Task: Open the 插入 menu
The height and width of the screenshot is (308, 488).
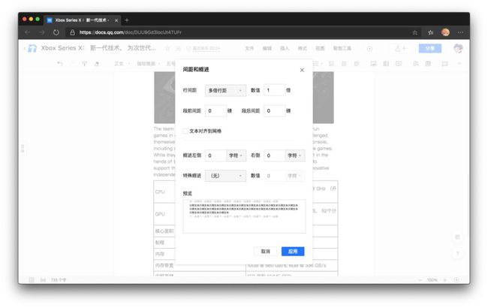Action: click(285, 48)
